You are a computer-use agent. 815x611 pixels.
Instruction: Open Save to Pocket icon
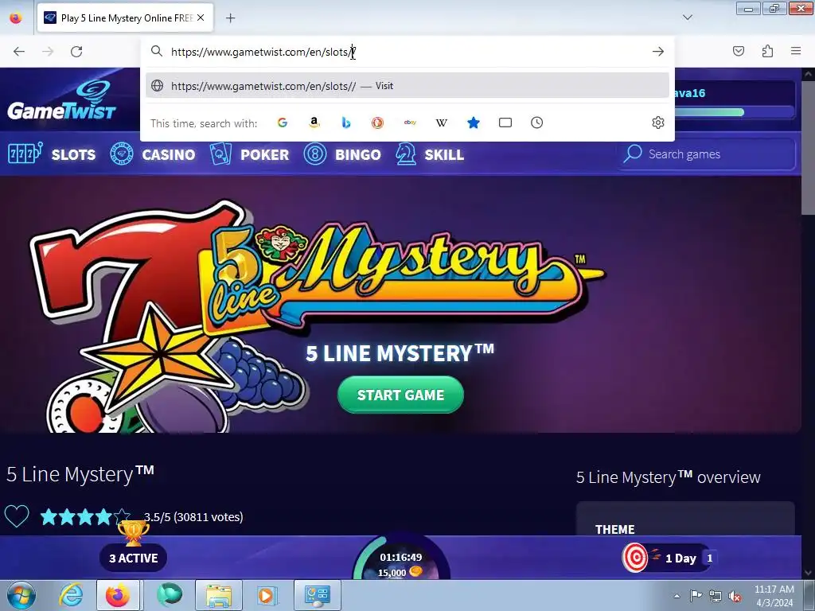pyautogui.click(x=739, y=51)
